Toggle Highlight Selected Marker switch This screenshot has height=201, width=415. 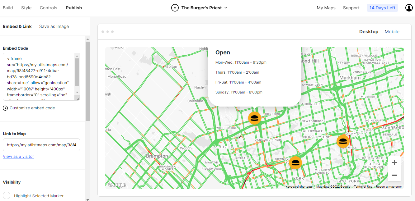point(7,196)
